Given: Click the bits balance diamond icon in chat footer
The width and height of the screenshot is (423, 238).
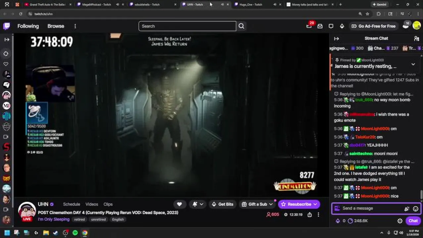Looking at the screenshot, I should click(x=338, y=221).
